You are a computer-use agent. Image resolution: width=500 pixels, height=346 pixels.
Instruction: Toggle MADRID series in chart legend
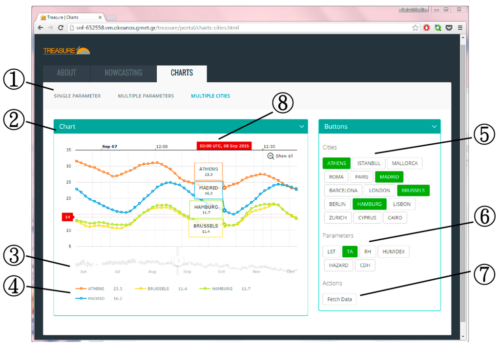tap(90, 299)
